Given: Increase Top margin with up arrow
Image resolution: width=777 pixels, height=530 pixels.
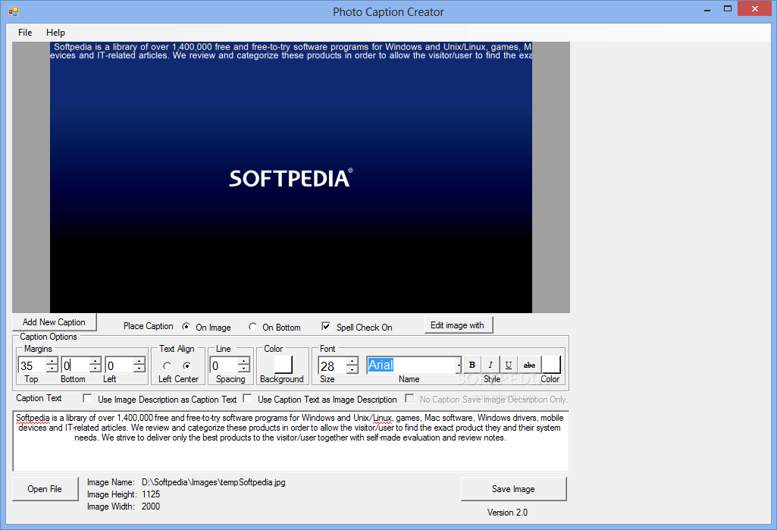Looking at the screenshot, I should coord(52,361).
